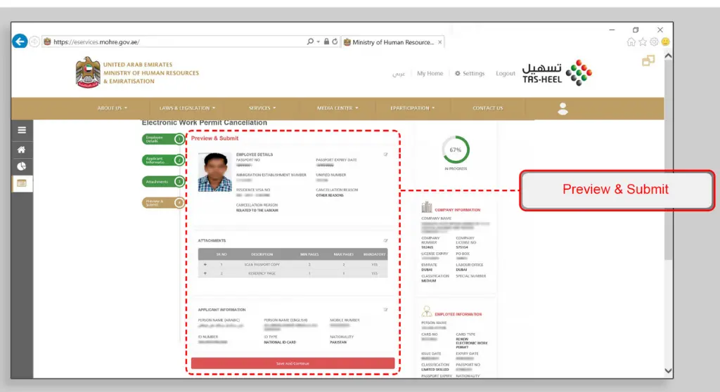Open the About Us dropdown menu
The width and height of the screenshot is (720, 392).
click(112, 108)
